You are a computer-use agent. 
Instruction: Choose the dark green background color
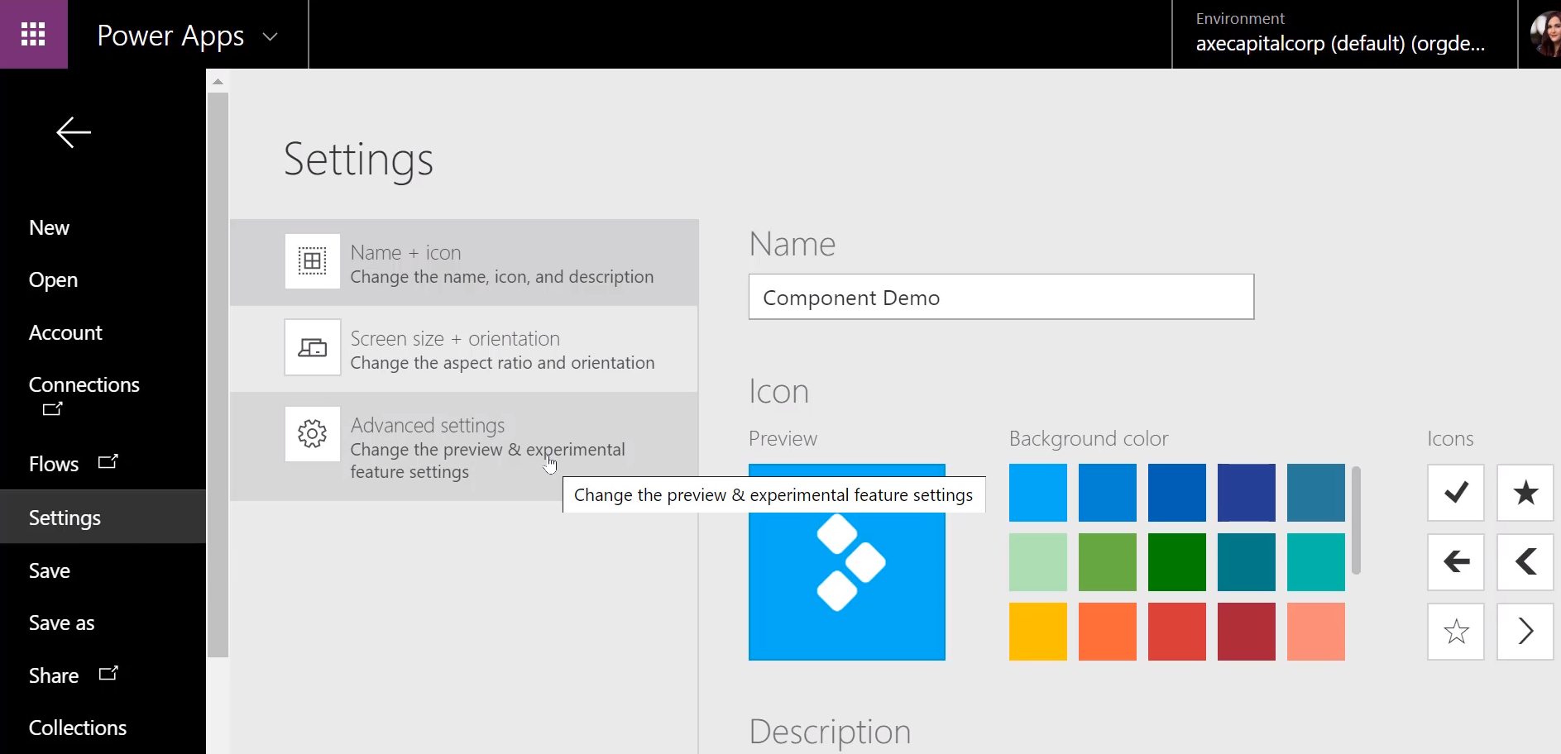(1177, 562)
